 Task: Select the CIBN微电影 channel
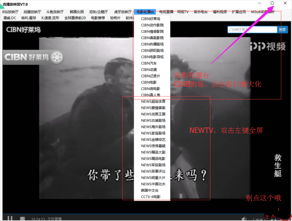(x=151, y=89)
